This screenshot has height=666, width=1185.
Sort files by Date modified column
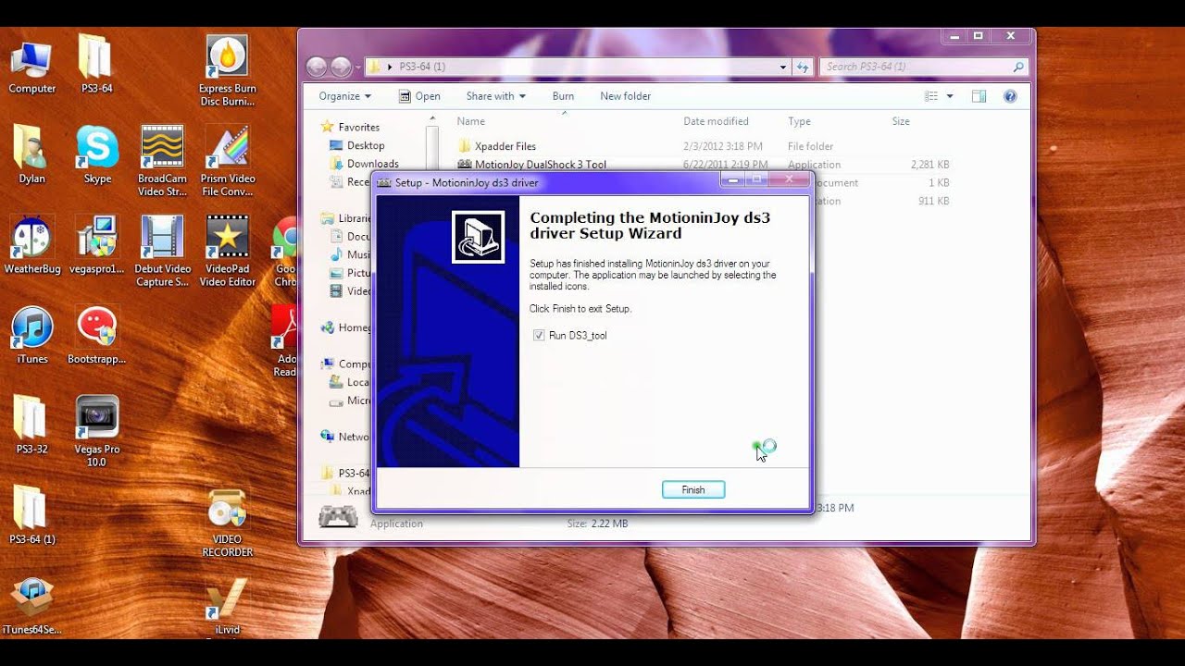(716, 121)
